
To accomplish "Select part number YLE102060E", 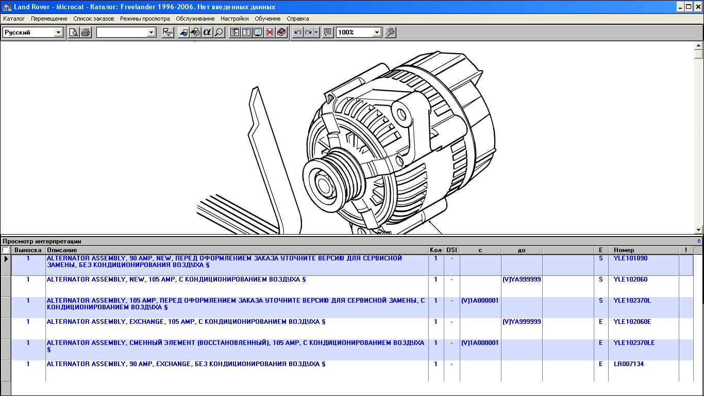I will pos(632,322).
